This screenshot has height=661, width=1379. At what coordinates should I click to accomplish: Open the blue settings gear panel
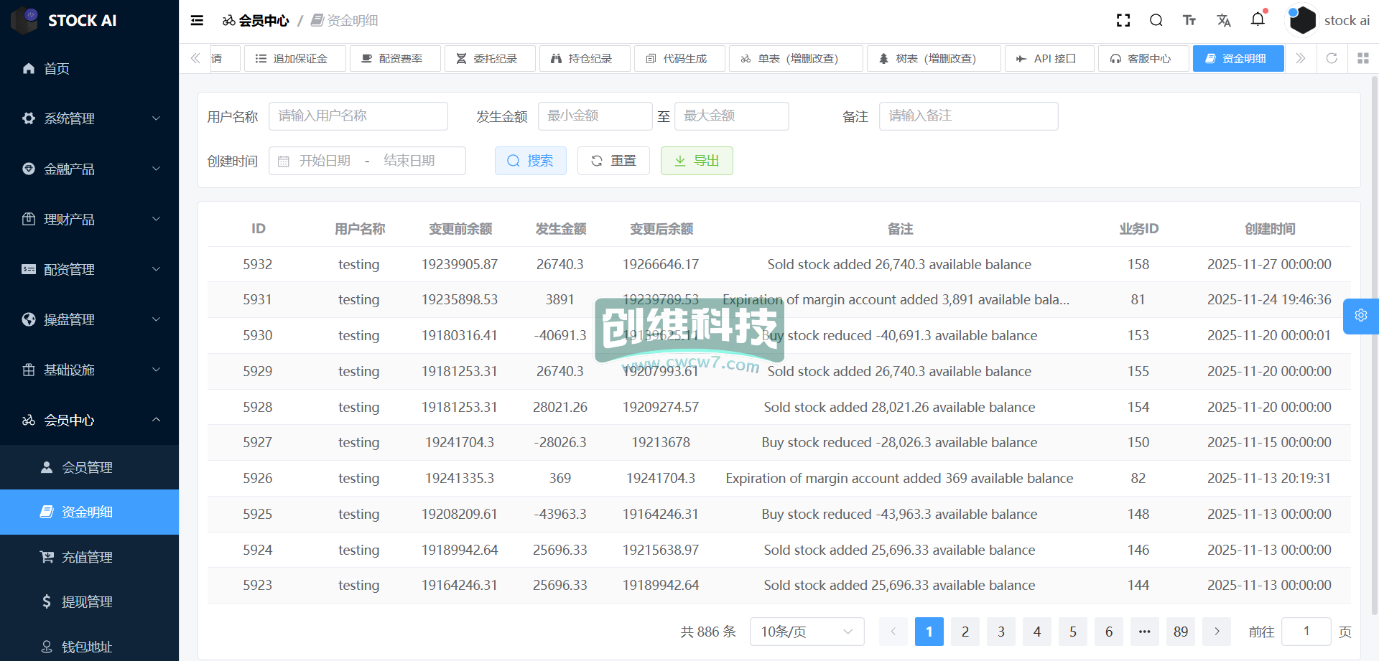[x=1360, y=316]
